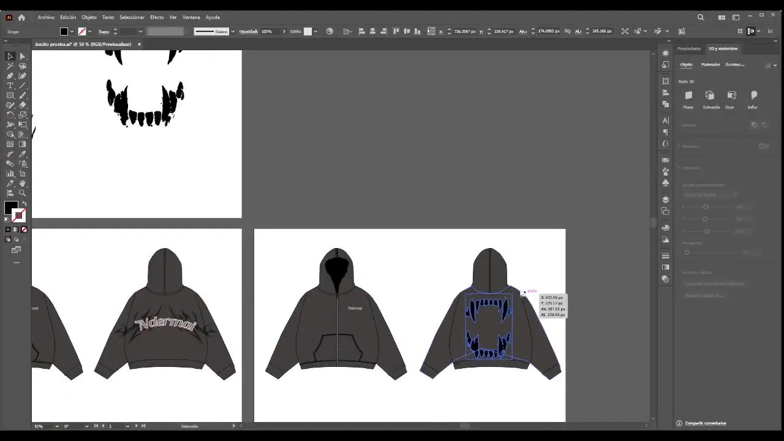784x441 pixels.
Task: Switch to the Propiedades panel tab
Action: point(689,48)
